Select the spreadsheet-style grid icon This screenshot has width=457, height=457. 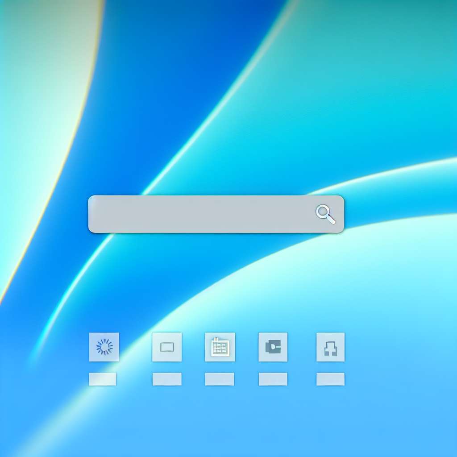(219, 346)
